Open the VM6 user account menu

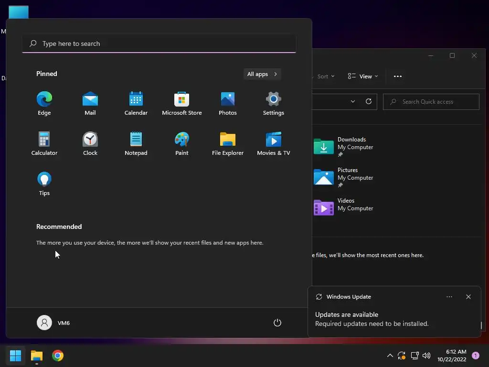[x=53, y=323]
